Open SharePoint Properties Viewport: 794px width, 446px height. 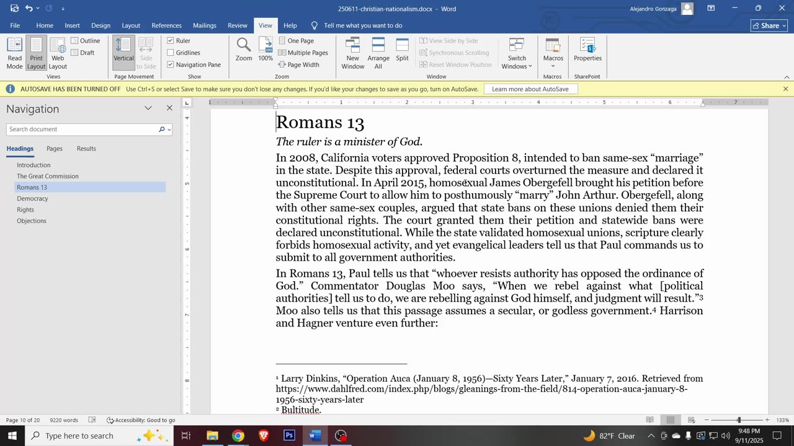coord(587,50)
